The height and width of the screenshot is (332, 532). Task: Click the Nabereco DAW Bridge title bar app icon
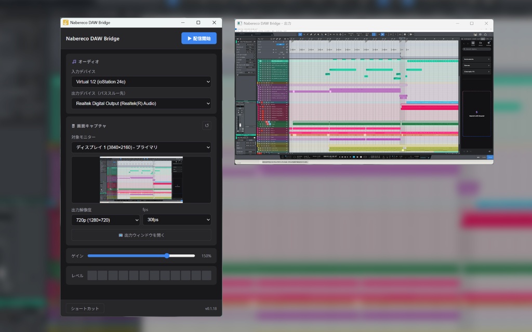click(65, 22)
